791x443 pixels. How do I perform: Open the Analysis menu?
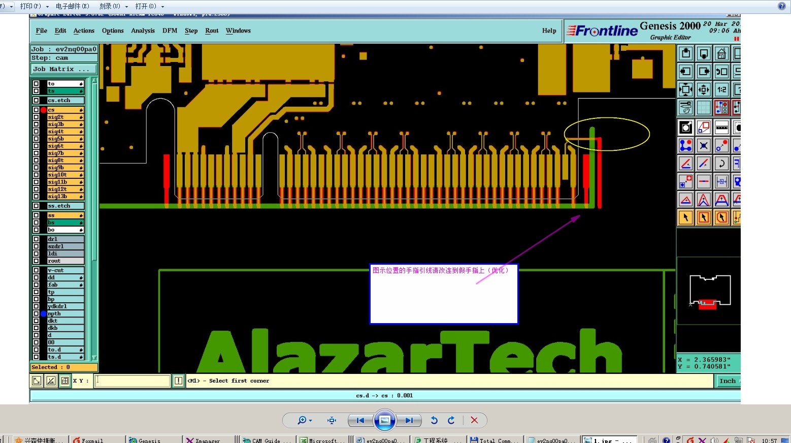(x=143, y=30)
